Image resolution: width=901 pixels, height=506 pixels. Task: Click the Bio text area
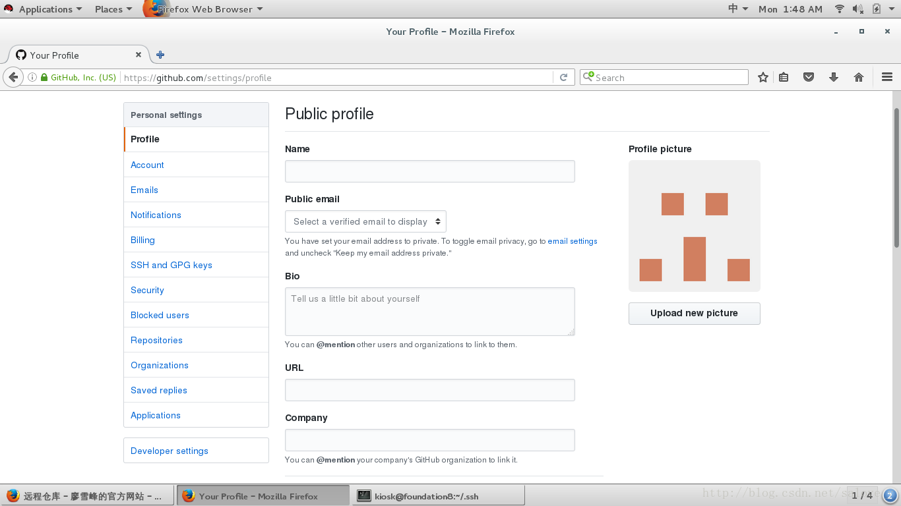click(x=430, y=312)
